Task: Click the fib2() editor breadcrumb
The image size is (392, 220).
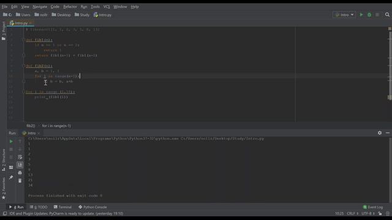Action: point(31,126)
